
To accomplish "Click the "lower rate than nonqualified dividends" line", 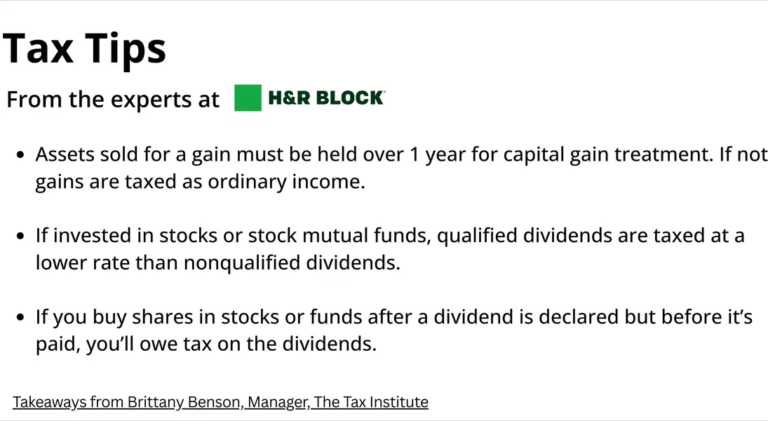I will coord(217,264).
